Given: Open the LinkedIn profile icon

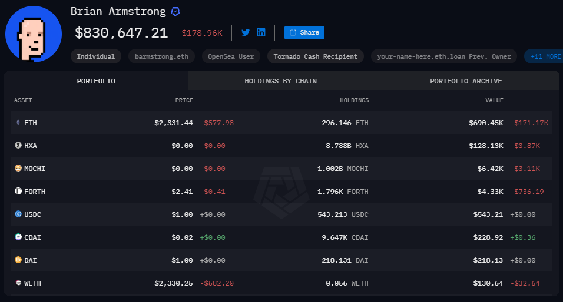Looking at the screenshot, I should (261, 33).
